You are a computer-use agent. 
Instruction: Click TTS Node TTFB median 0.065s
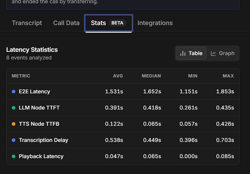(x=152, y=124)
